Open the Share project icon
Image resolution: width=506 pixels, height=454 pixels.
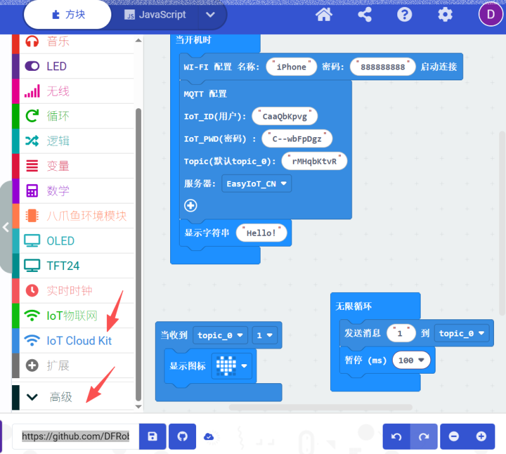pyautogui.click(x=365, y=15)
